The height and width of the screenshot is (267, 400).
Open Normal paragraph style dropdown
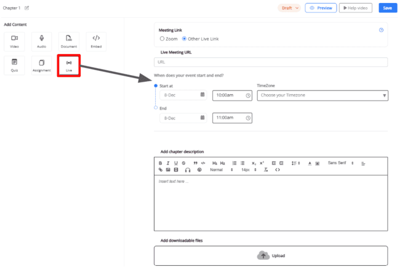pos(222,170)
